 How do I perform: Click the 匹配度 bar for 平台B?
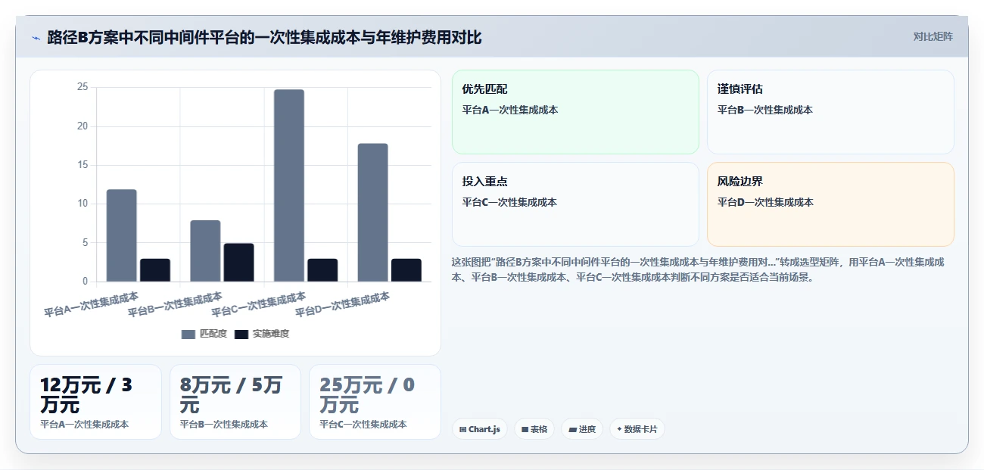click(205, 251)
